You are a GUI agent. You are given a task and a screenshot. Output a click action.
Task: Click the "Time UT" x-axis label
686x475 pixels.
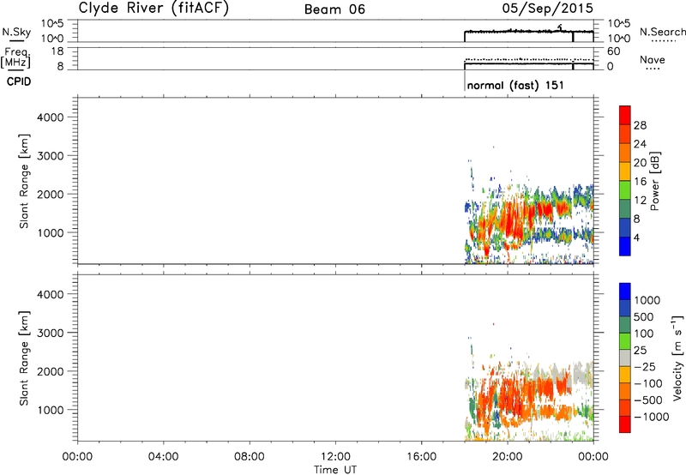335,470
